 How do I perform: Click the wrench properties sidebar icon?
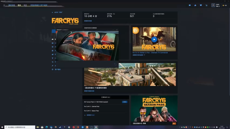[x=53, y=66]
